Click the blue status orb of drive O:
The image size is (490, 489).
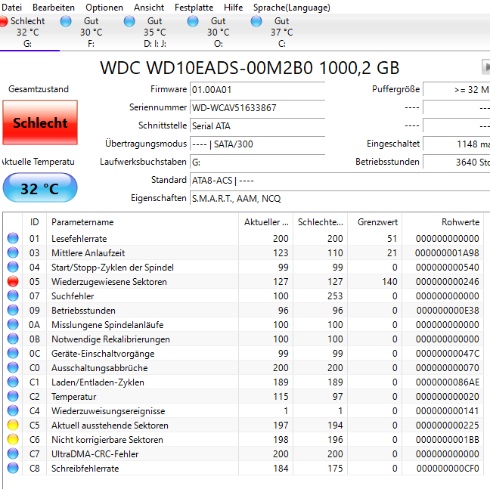point(193,21)
